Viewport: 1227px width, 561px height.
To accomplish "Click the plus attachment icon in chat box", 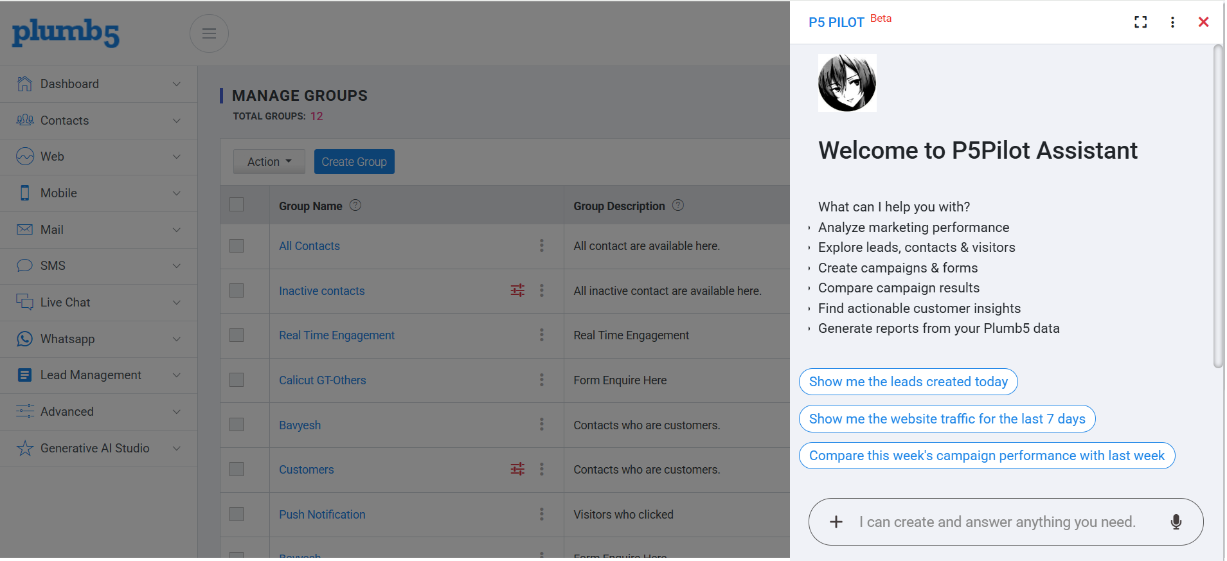I will (836, 522).
